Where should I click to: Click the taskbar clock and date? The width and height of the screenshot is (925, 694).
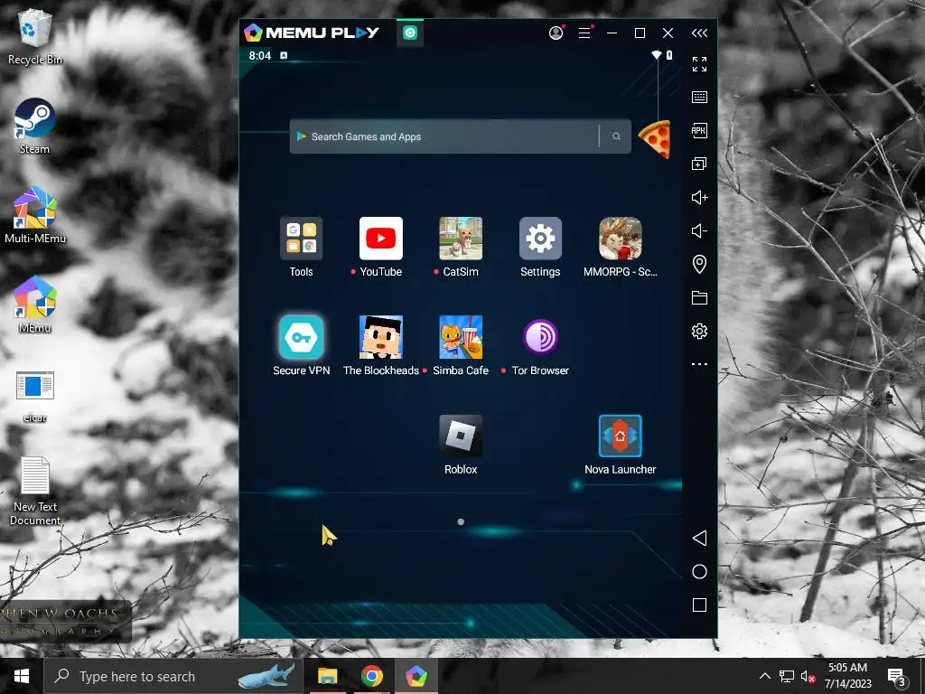[x=847, y=676]
